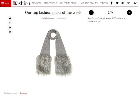The image size is (139, 104).
Task: Open the HAIR AND BEAUTY section
Action: pyautogui.click(x=88, y=3)
